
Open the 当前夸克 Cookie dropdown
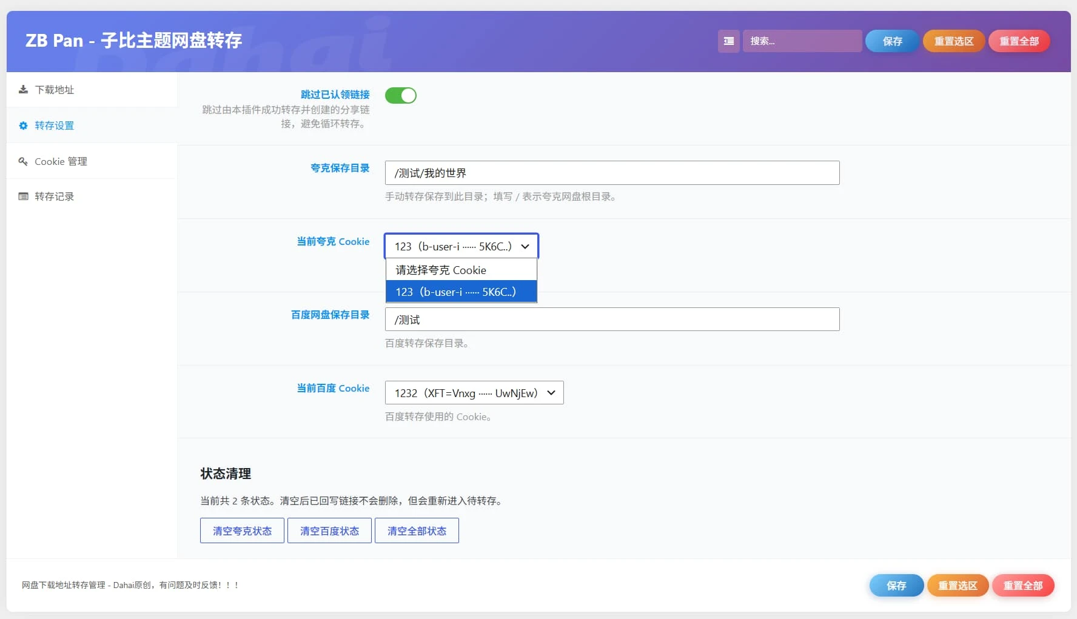[461, 246]
